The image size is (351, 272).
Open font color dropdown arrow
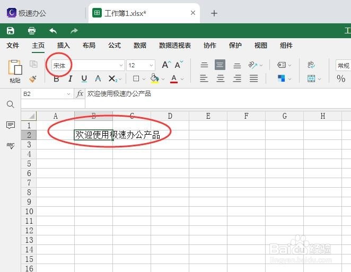click(182, 79)
